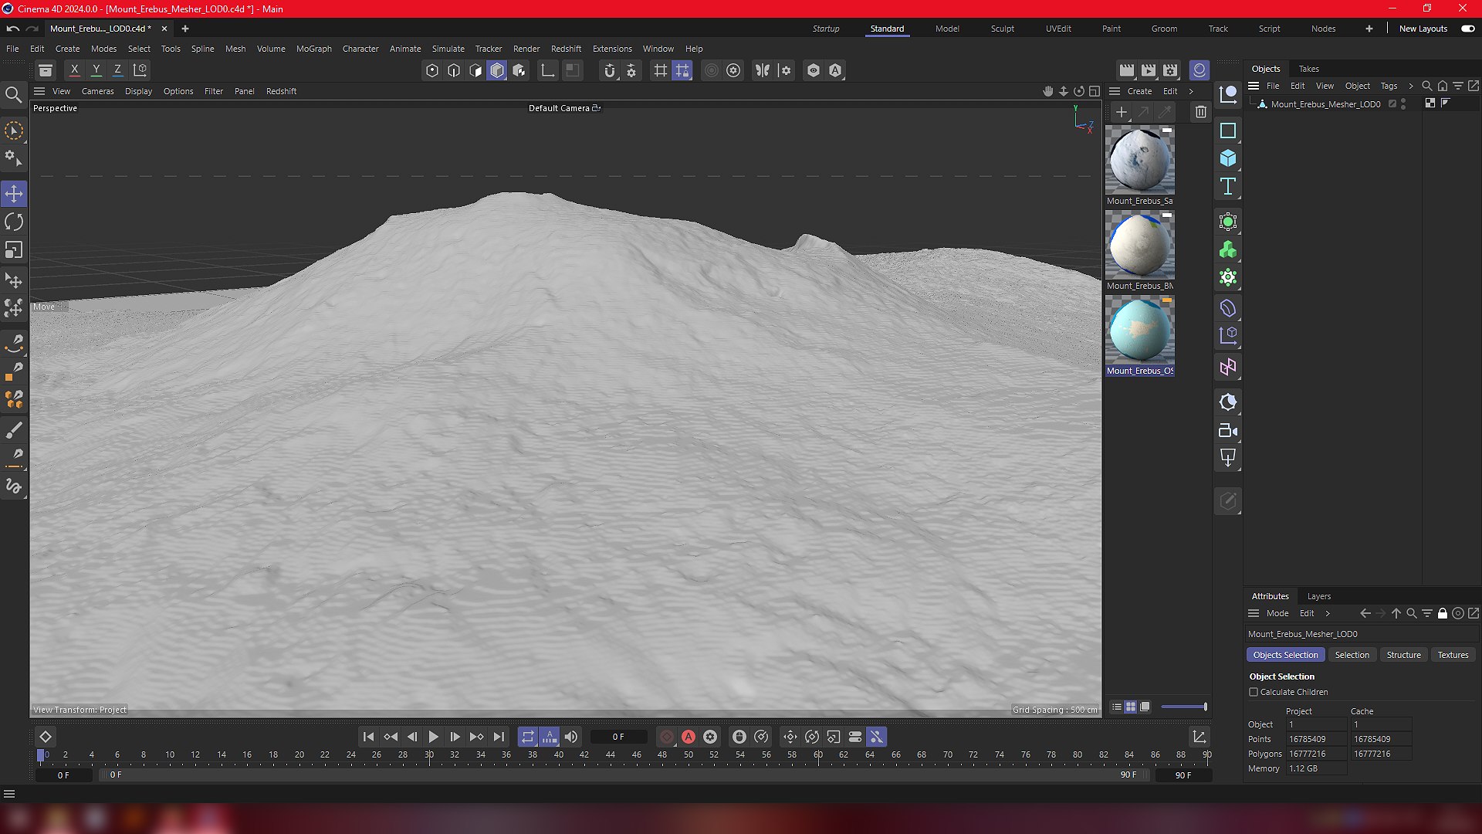Toggle Z axis lock
This screenshot has width=1482, height=834.
pyautogui.click(x=117, y=70)
